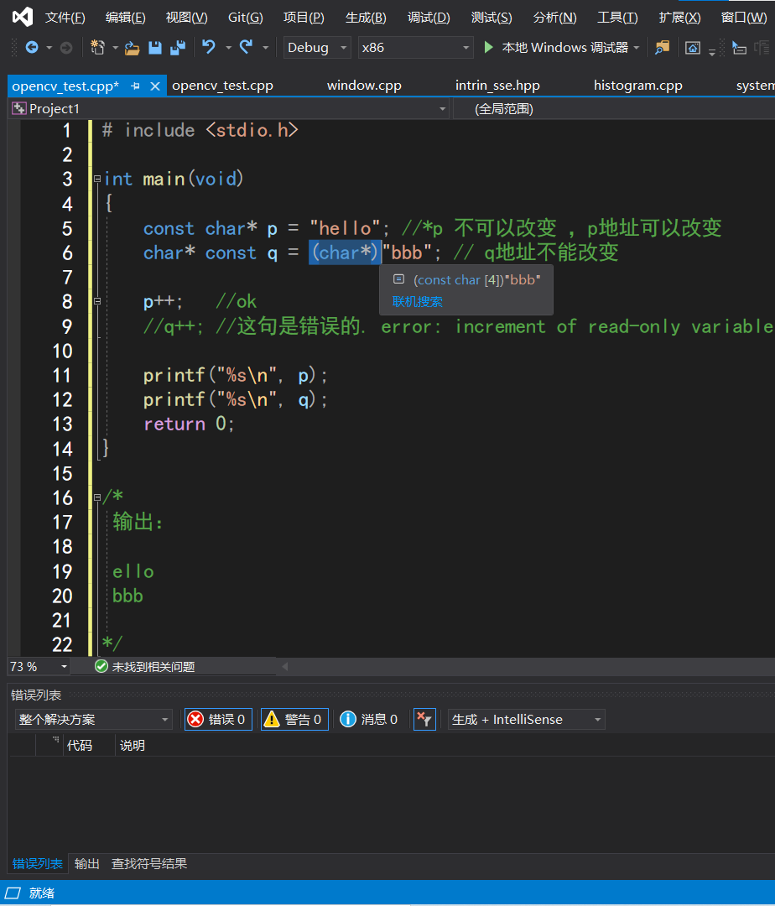保存当前文件（单个保存图标）

point(154,48)
